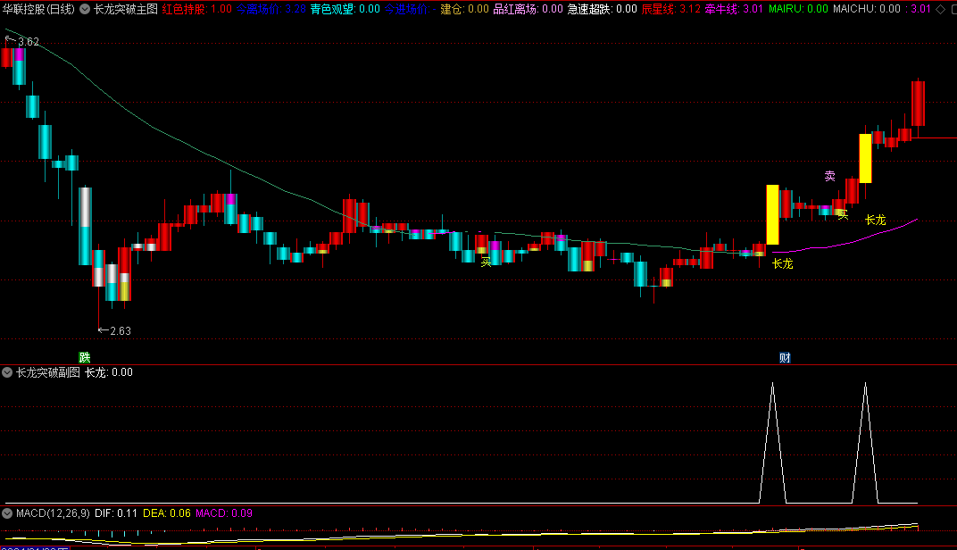Viewport: 957px width, 550px height.
Task: Click the blue 财 event marker
Action: pos(785,358)
